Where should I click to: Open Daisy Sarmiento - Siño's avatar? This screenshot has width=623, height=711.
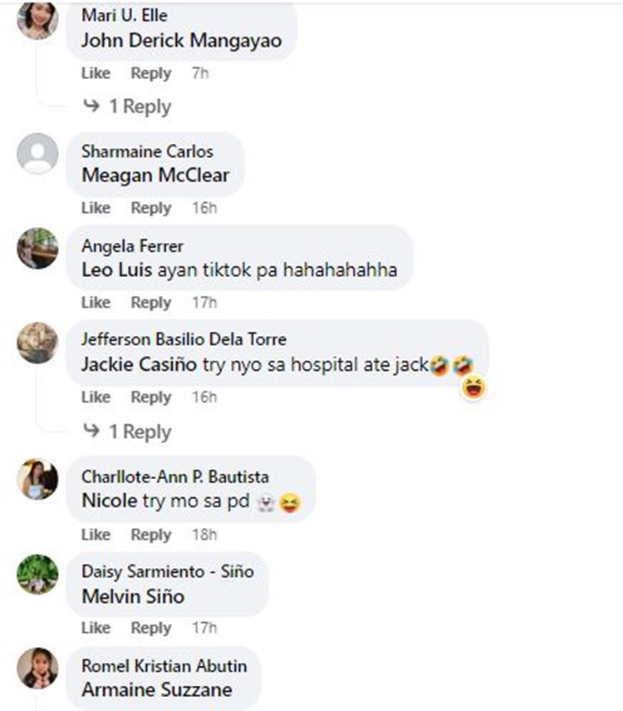pyautogui.click(x=37, y=574)
